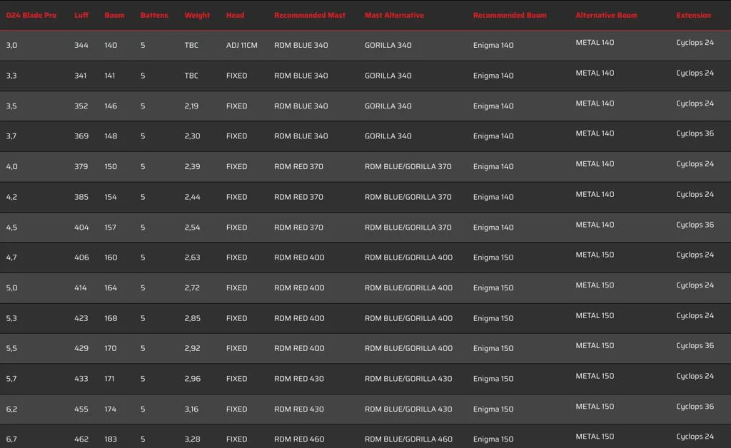Click the sail size "4,0" cell

pyautogui.click(x=11, y=166)
